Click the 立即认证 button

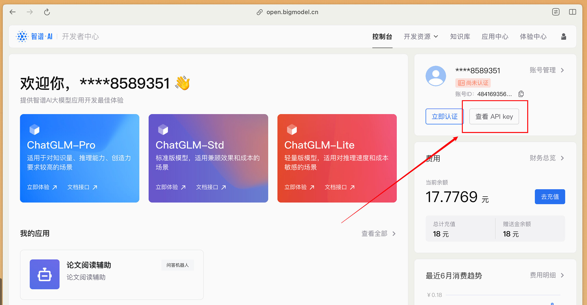coord(444,116)
